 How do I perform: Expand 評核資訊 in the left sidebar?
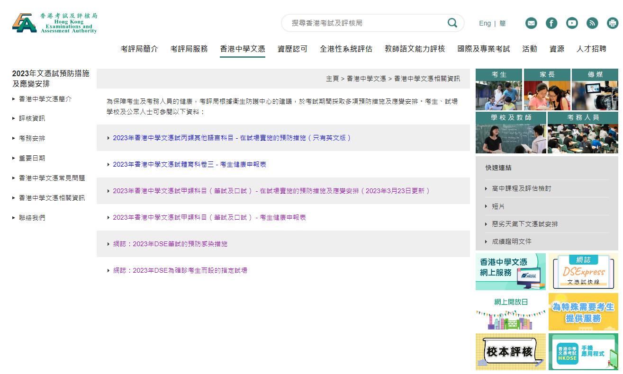32,118
